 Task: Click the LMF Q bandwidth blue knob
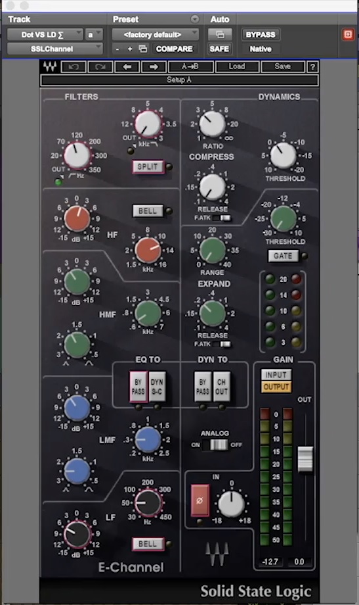77,471
